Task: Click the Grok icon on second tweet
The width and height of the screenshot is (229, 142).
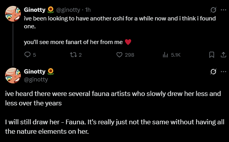Action: click(213, 72)
